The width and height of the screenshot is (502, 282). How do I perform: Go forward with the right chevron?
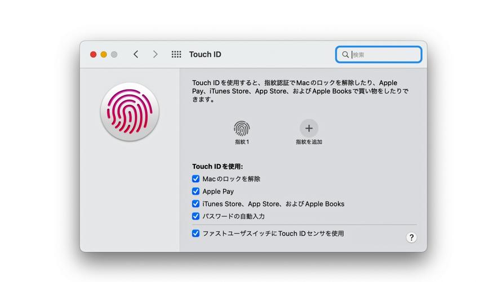pyautogui.click(x=156, y=55)
